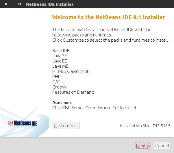
Task: Minimize the installer window
Action: tap(13, 4)
